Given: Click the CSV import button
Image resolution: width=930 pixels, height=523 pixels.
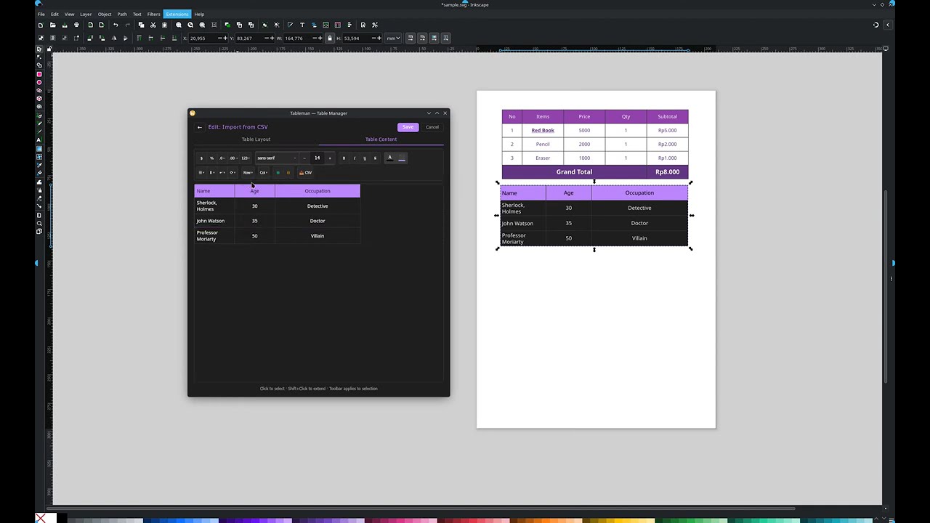Looking at the screenshot, I should coord(305,172).
